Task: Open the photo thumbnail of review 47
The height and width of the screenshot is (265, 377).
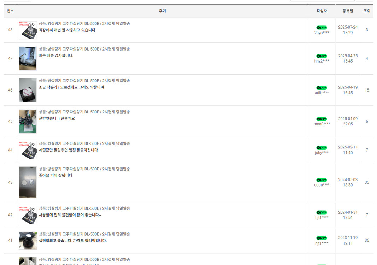Action: 28,58
